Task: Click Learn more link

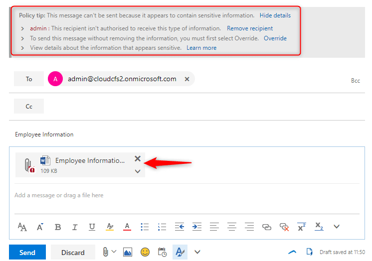Action: [201, 48]
